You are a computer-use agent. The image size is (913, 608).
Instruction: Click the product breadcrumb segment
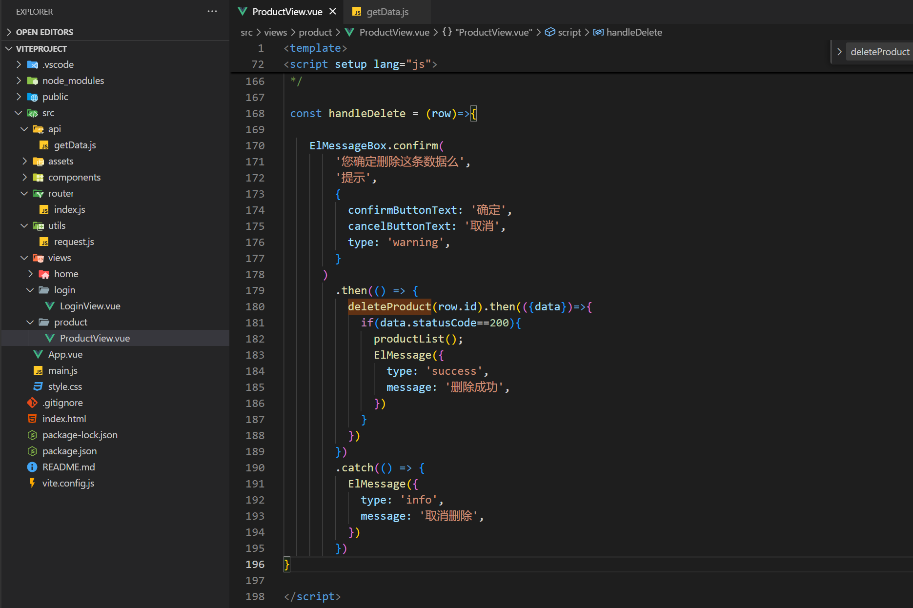coord(315,32)
